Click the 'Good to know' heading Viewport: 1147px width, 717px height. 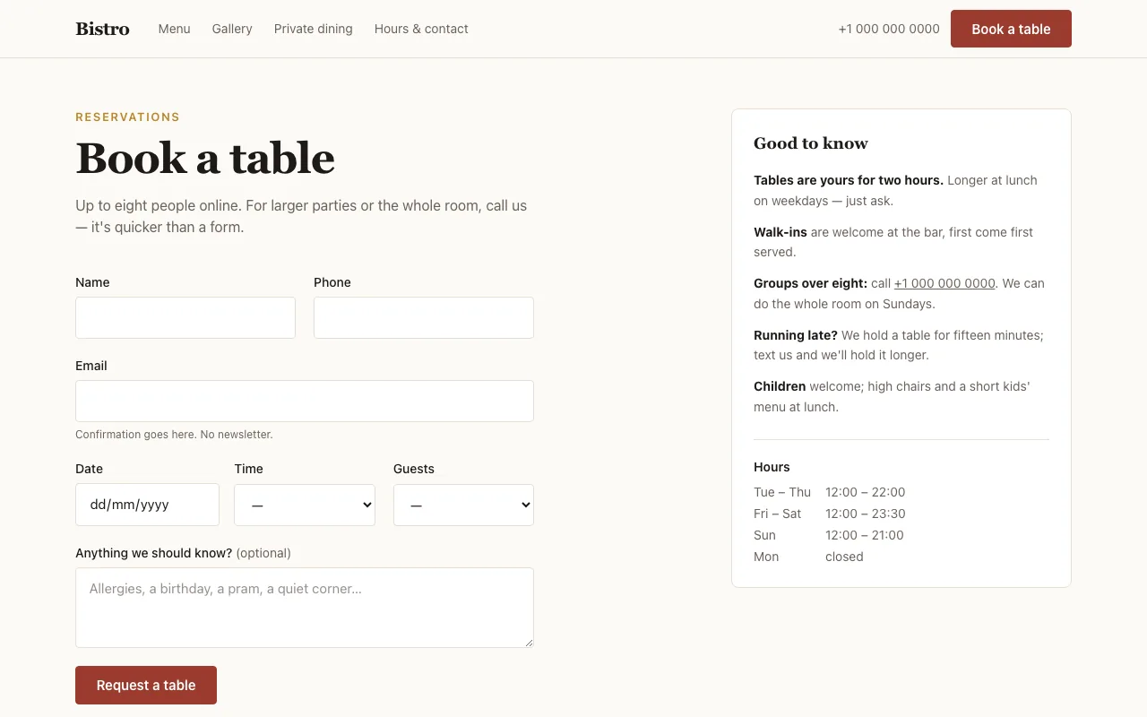coord(811,143)
